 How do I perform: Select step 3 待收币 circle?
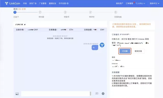point(65,12)
